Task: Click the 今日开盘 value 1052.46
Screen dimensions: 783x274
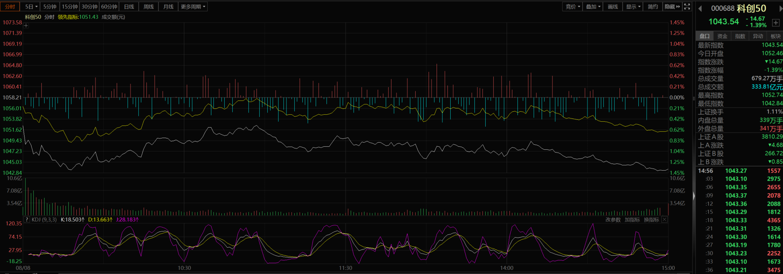Action: pyautogui.click(x=772, y=53)
